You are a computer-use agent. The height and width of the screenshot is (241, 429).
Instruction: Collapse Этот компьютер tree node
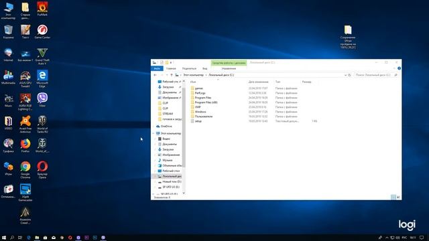click(154, 133)
